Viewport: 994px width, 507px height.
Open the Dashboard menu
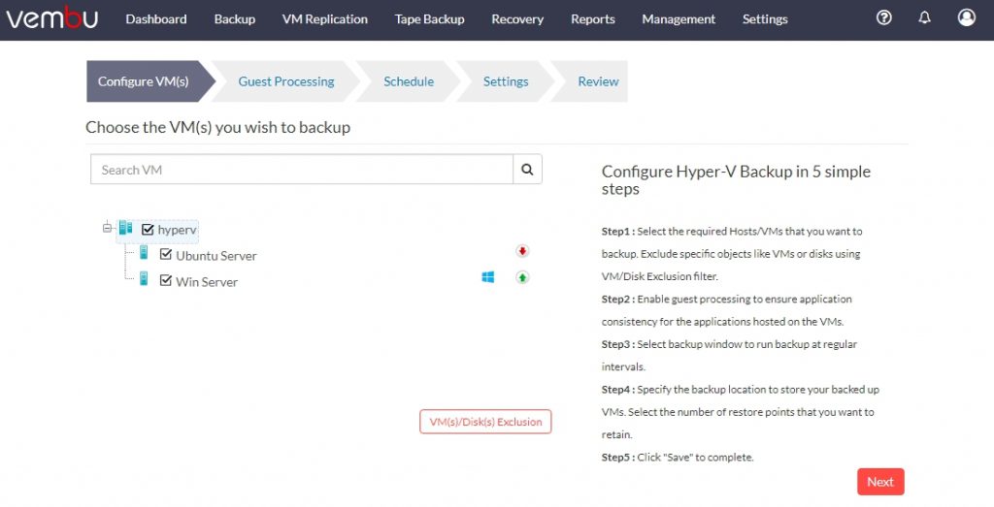(x=156, y=19)
